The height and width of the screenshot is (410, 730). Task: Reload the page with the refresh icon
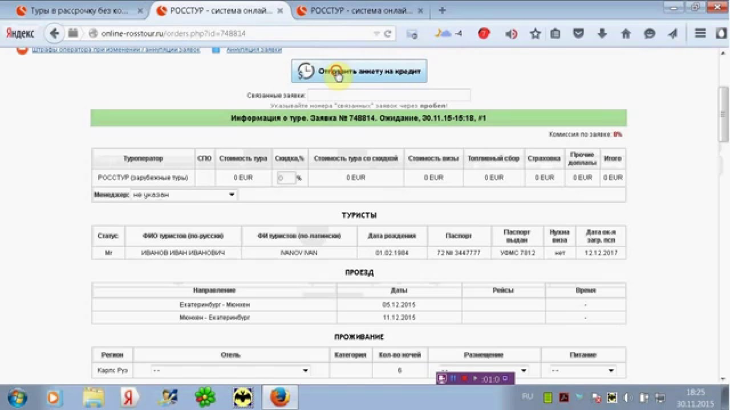(388, 34)
